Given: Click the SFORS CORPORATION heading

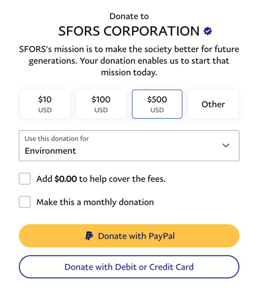Looking at the screenshot, I should pos(129,31).
